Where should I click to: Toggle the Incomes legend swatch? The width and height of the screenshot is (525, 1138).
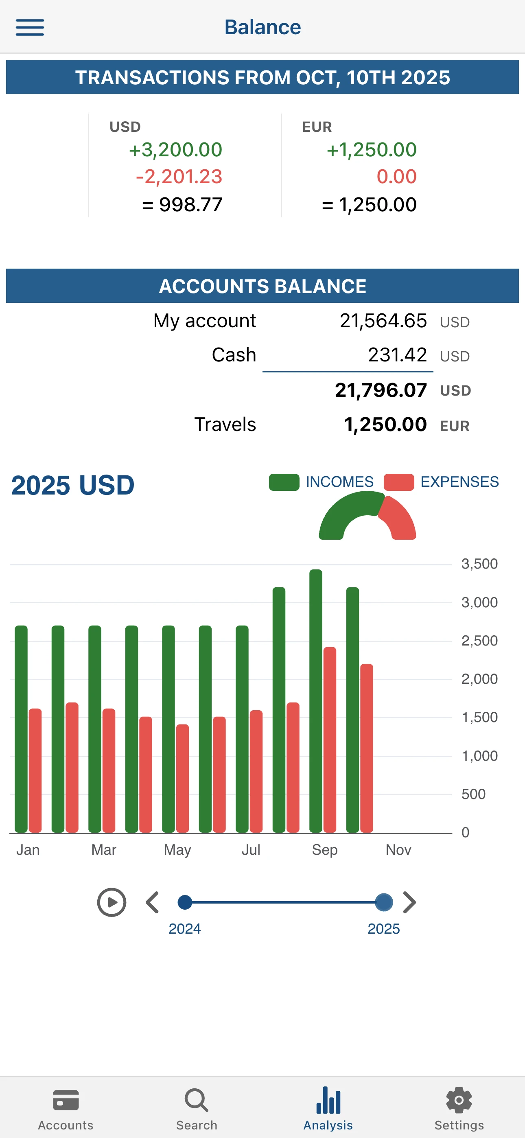coord(284,482)
